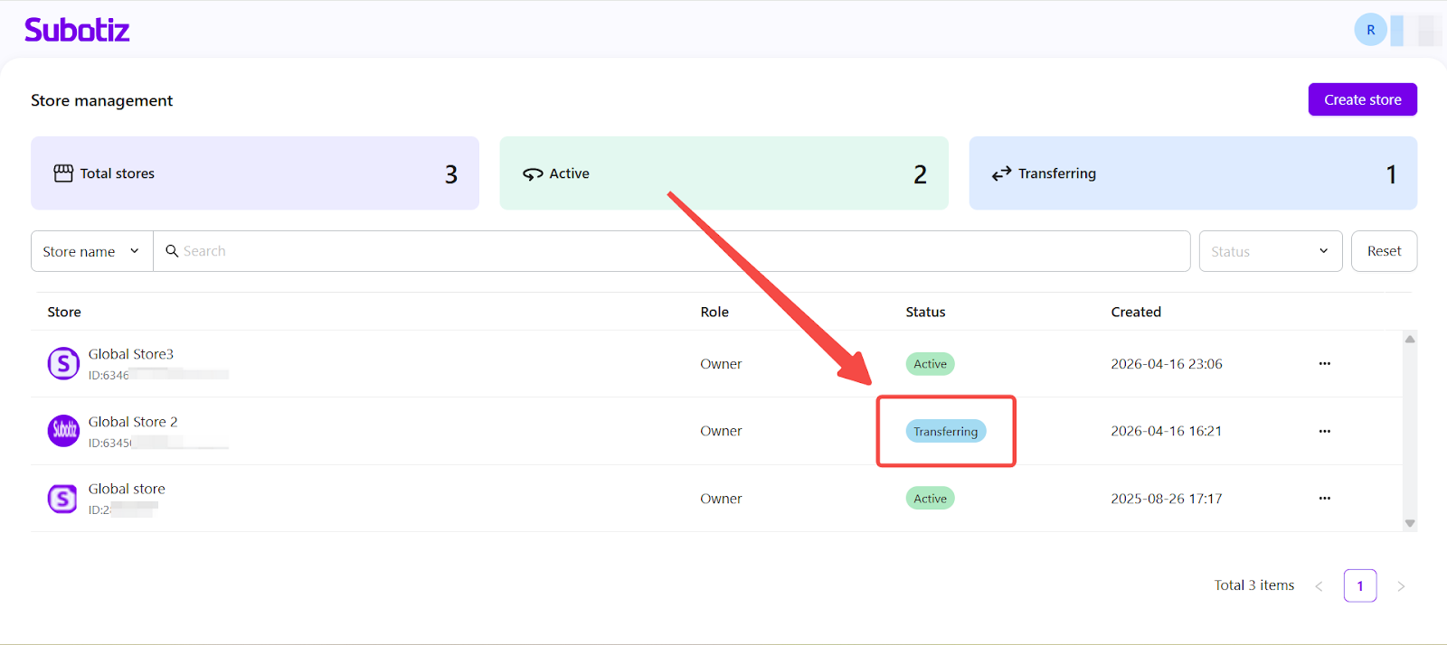Click the Subotiz logo
This screenshot has height=645, width=1447.
coord(77,30)
